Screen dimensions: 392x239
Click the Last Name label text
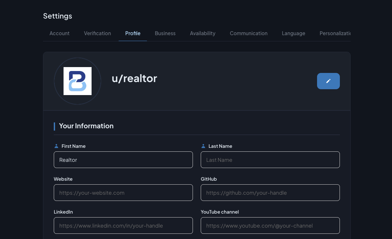(x=220, y=146)
